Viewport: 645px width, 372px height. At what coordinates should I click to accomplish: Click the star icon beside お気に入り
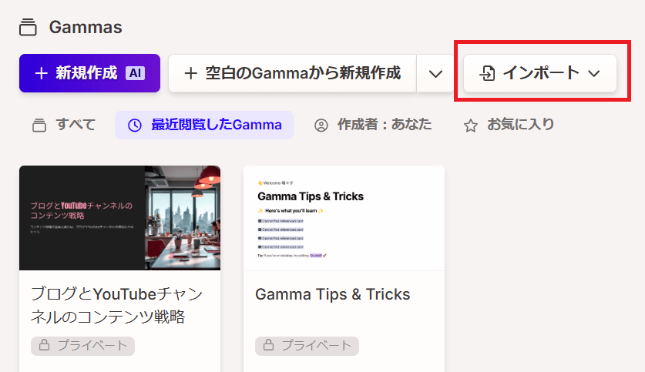(x=471, y=126)
